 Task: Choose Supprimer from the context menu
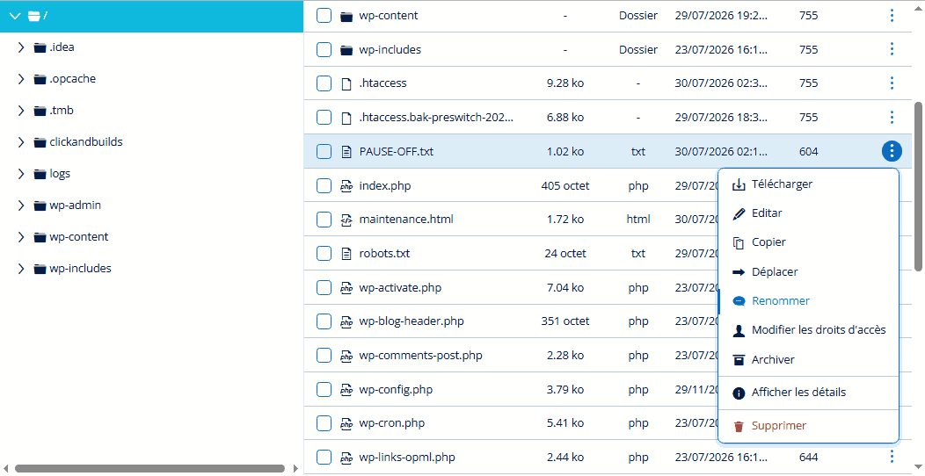click(808, 426)
